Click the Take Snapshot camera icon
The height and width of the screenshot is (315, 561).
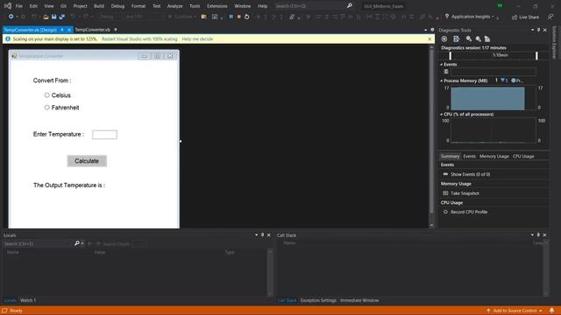[x=445, y=193]
